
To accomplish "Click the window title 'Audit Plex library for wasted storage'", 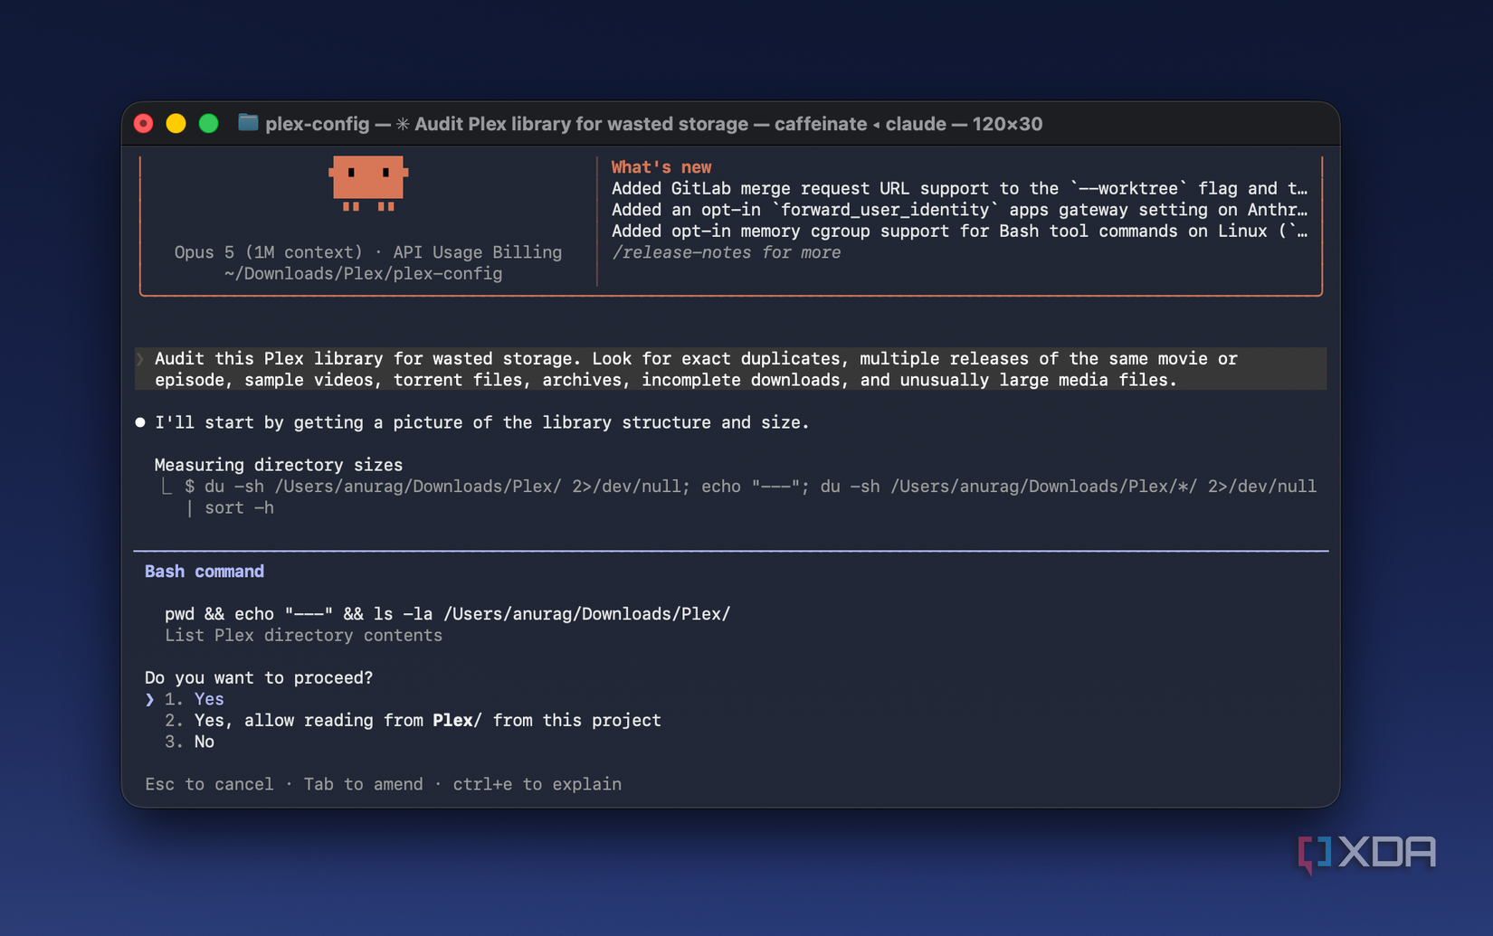I will (x=581, y=124).
